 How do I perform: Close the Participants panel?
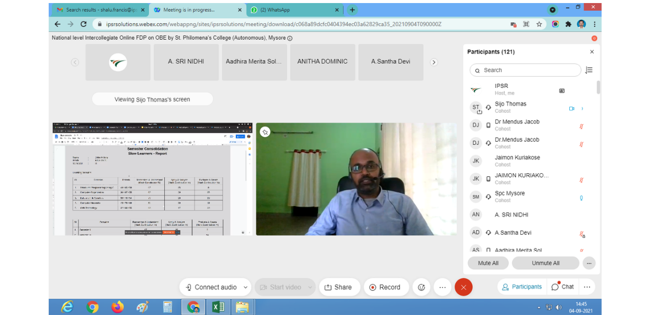[592, 52]
